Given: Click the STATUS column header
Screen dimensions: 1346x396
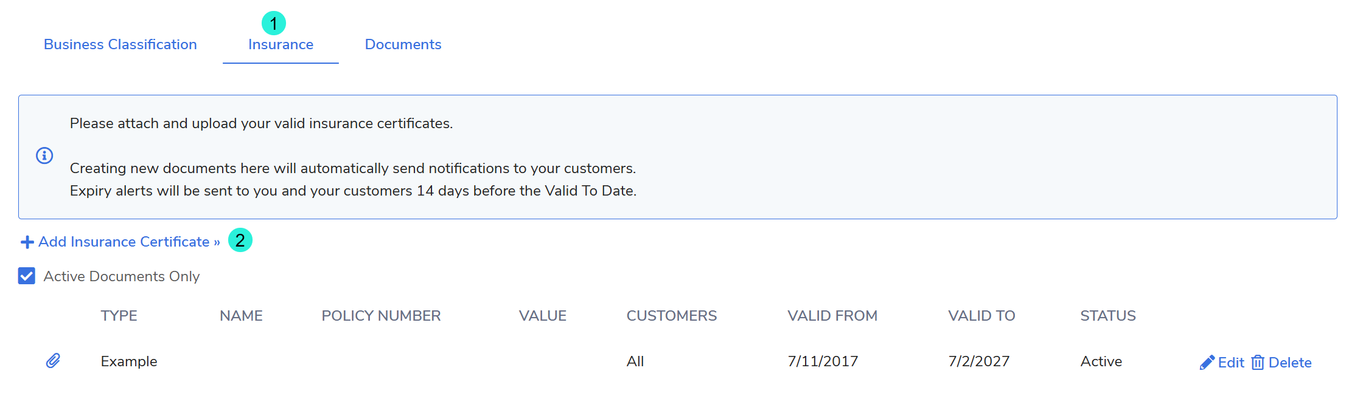Looking at the screenshot, I should [x=1108, y=316].
